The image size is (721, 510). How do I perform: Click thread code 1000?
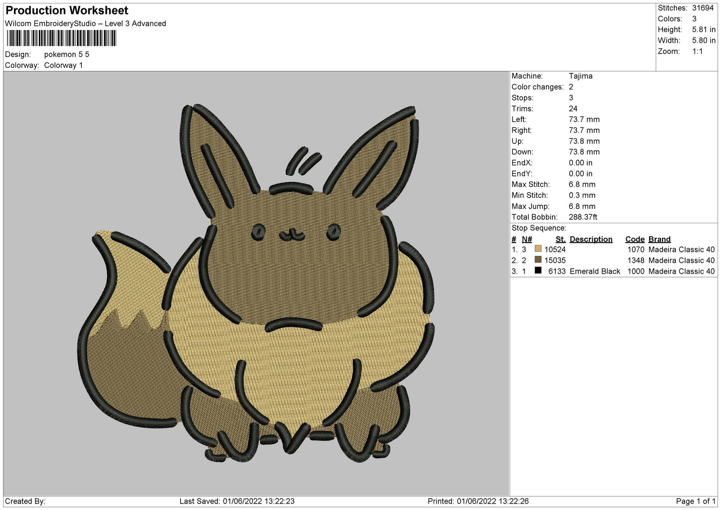click(636, 272)
